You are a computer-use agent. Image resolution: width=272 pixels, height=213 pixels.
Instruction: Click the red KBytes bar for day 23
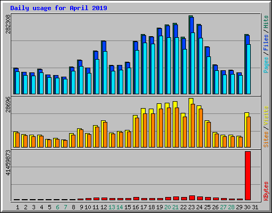(192, 198)
